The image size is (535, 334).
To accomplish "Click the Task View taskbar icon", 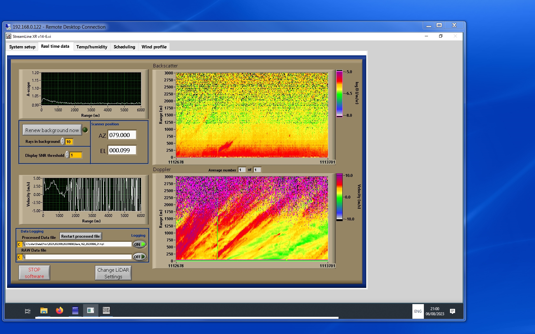I will (x=28, y=311).
